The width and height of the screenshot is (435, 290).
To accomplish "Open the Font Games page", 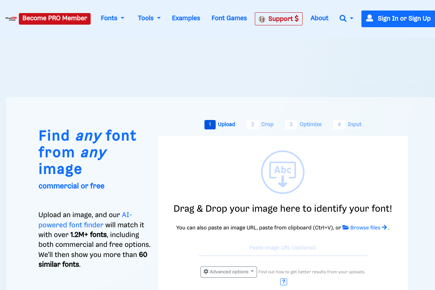I will click(x=229, y=18).
